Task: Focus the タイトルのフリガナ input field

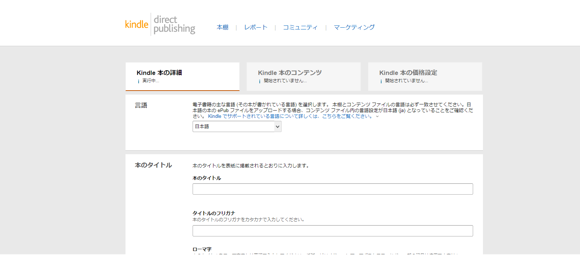Action: pyautogui.click(x=332, y=231)
